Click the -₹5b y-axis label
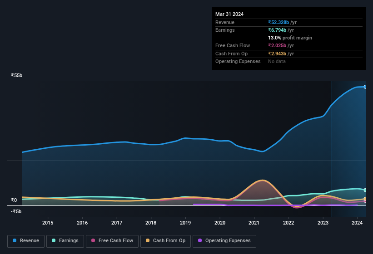The height and width of the screenshot is (254, 373). [x=16, y=211]
